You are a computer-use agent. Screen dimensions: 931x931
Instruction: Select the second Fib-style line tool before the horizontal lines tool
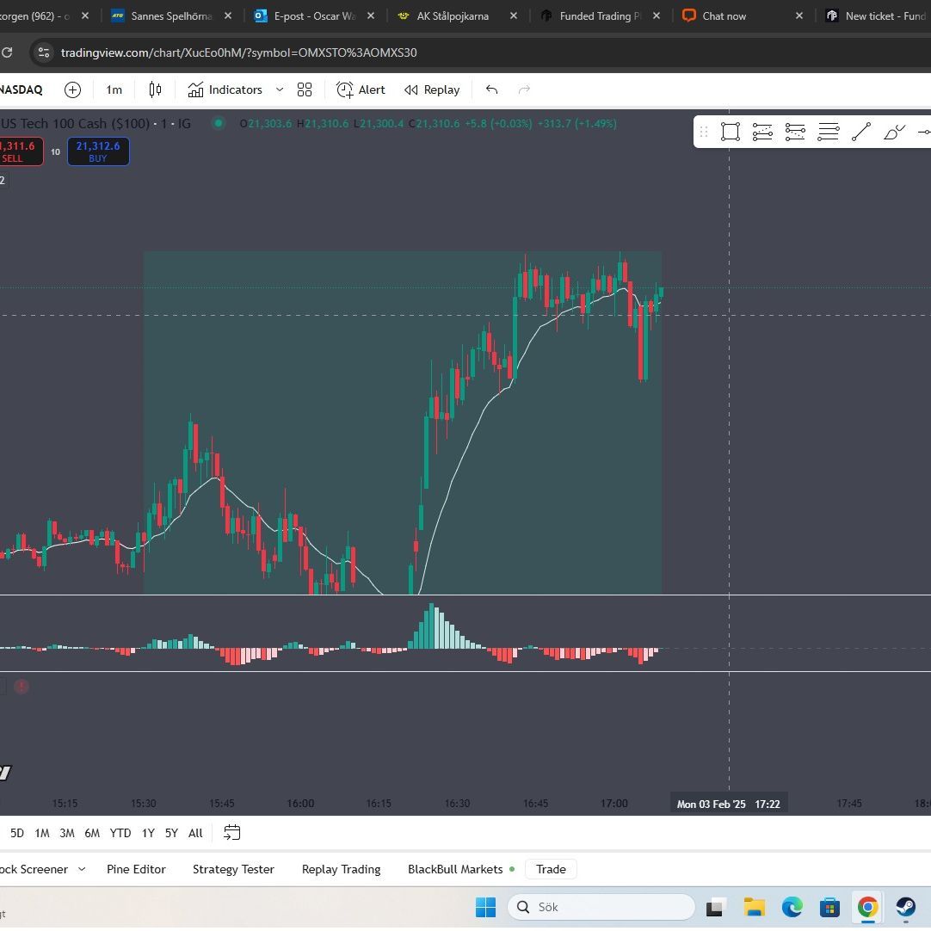pos(795,132)
